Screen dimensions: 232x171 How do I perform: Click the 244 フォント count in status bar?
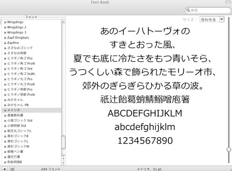51,169
